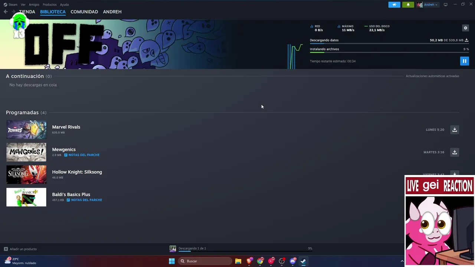475x267 pixels.
Task: Click the Steam taskbar icon
Action: tap(303, 261)
